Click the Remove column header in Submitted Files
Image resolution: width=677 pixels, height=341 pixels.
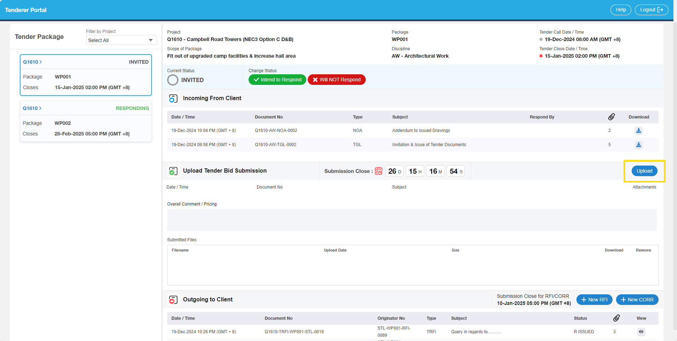point(643,250)
